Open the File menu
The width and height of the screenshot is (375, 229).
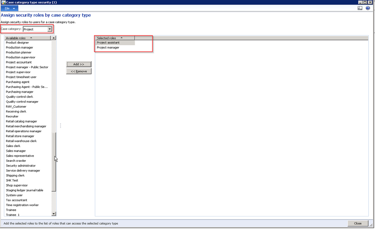click(9, 8)
